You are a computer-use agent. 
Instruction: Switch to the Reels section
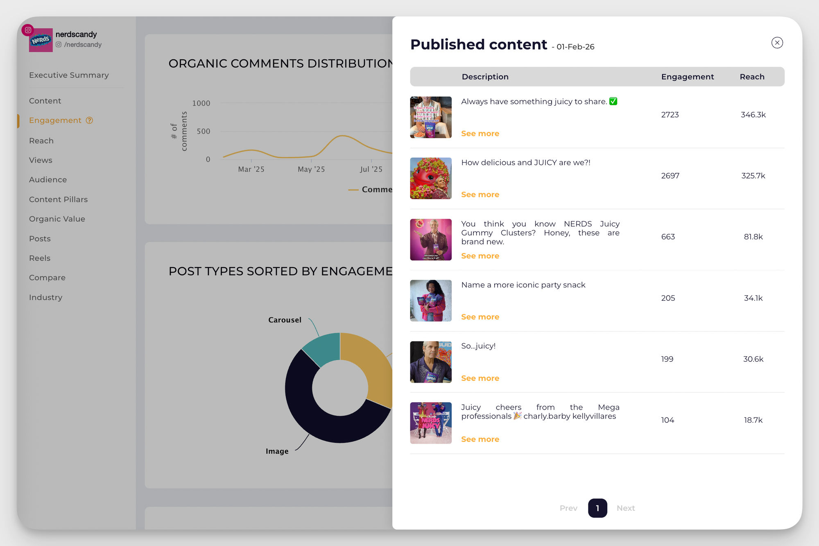point(39,258)
